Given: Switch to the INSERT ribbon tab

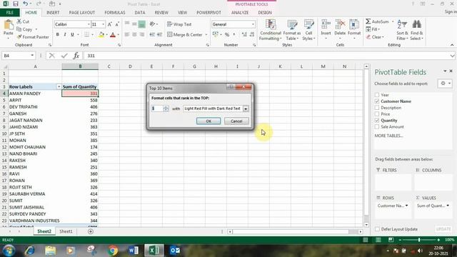Looking at the screenshot, I should click(x=53, y=13).
